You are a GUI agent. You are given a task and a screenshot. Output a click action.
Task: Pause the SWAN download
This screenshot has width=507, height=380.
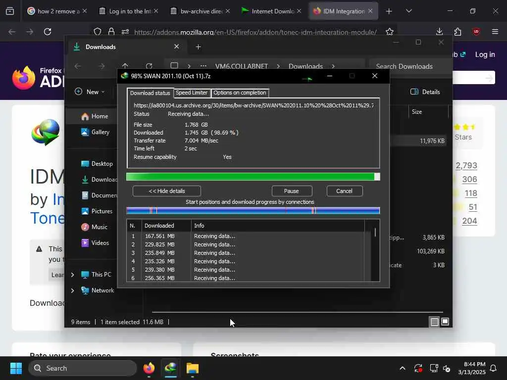pos(292,191)
